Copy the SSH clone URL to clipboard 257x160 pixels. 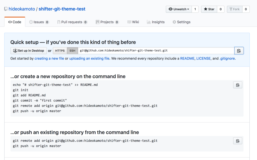coord(239,51)
